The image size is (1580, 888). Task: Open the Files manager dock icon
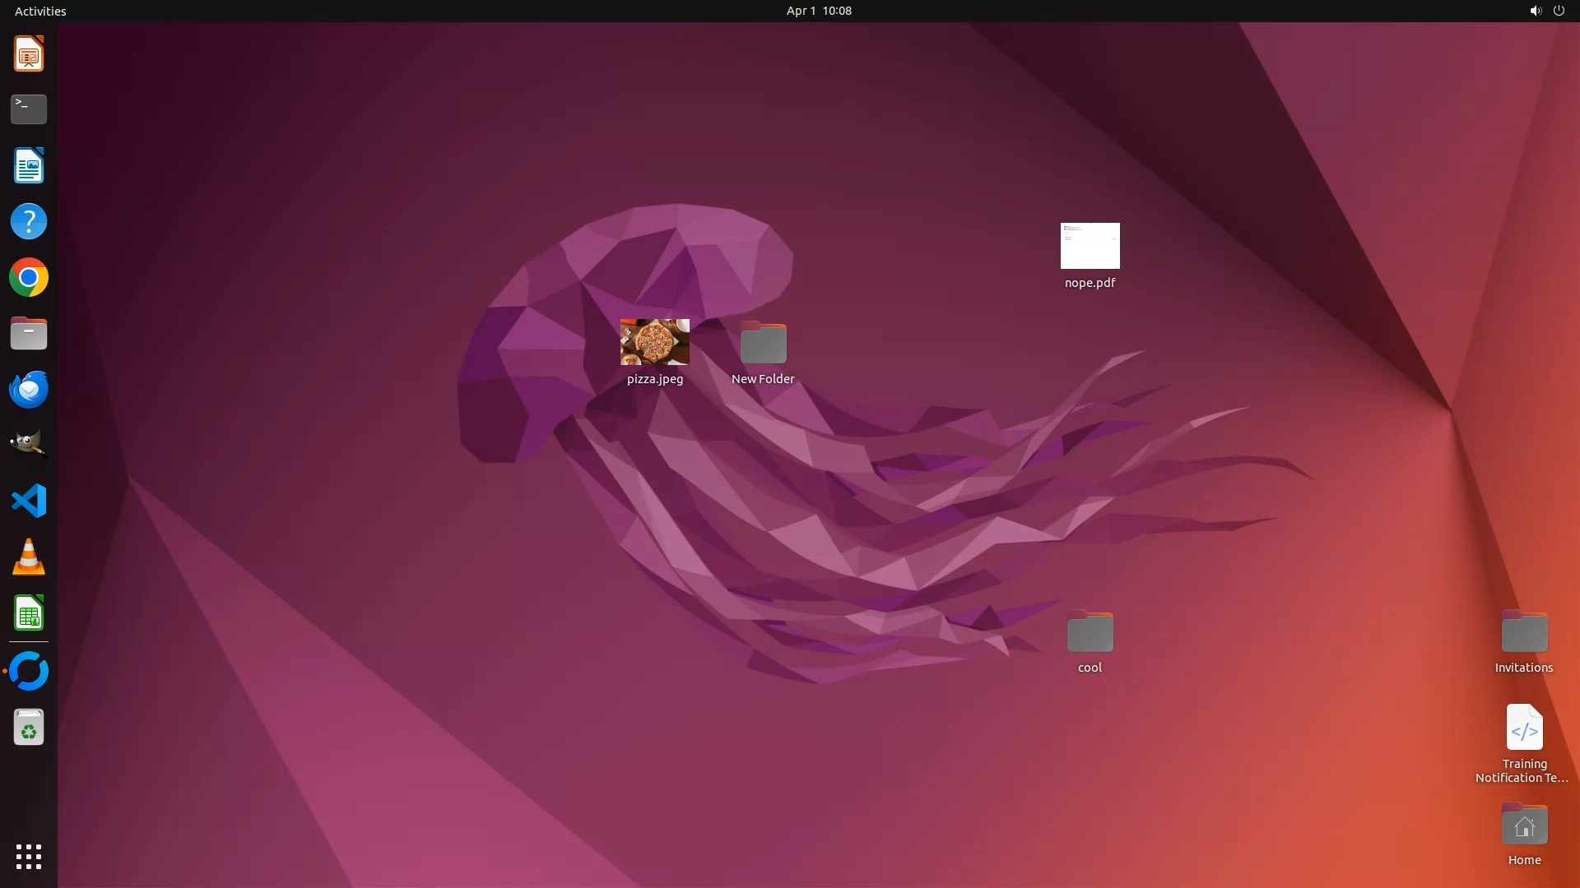click(x=29, y=334)
